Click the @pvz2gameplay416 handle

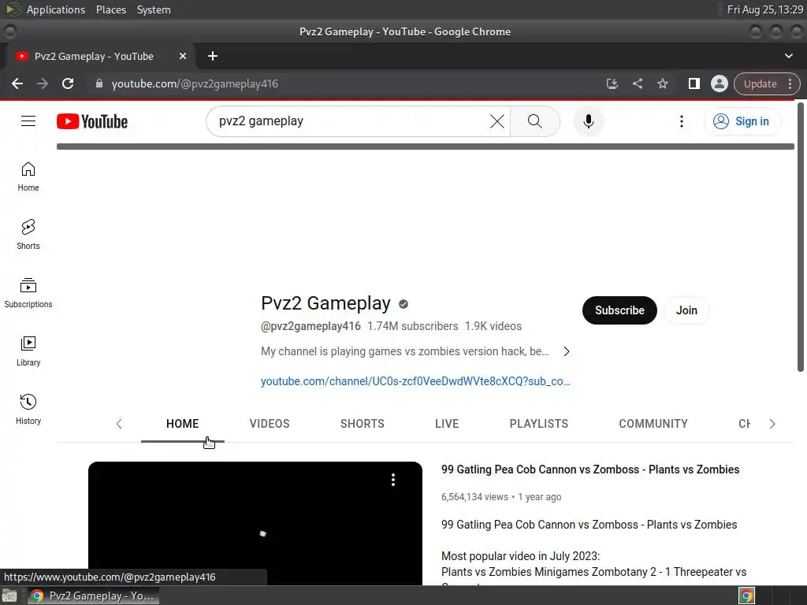(311, 326)
